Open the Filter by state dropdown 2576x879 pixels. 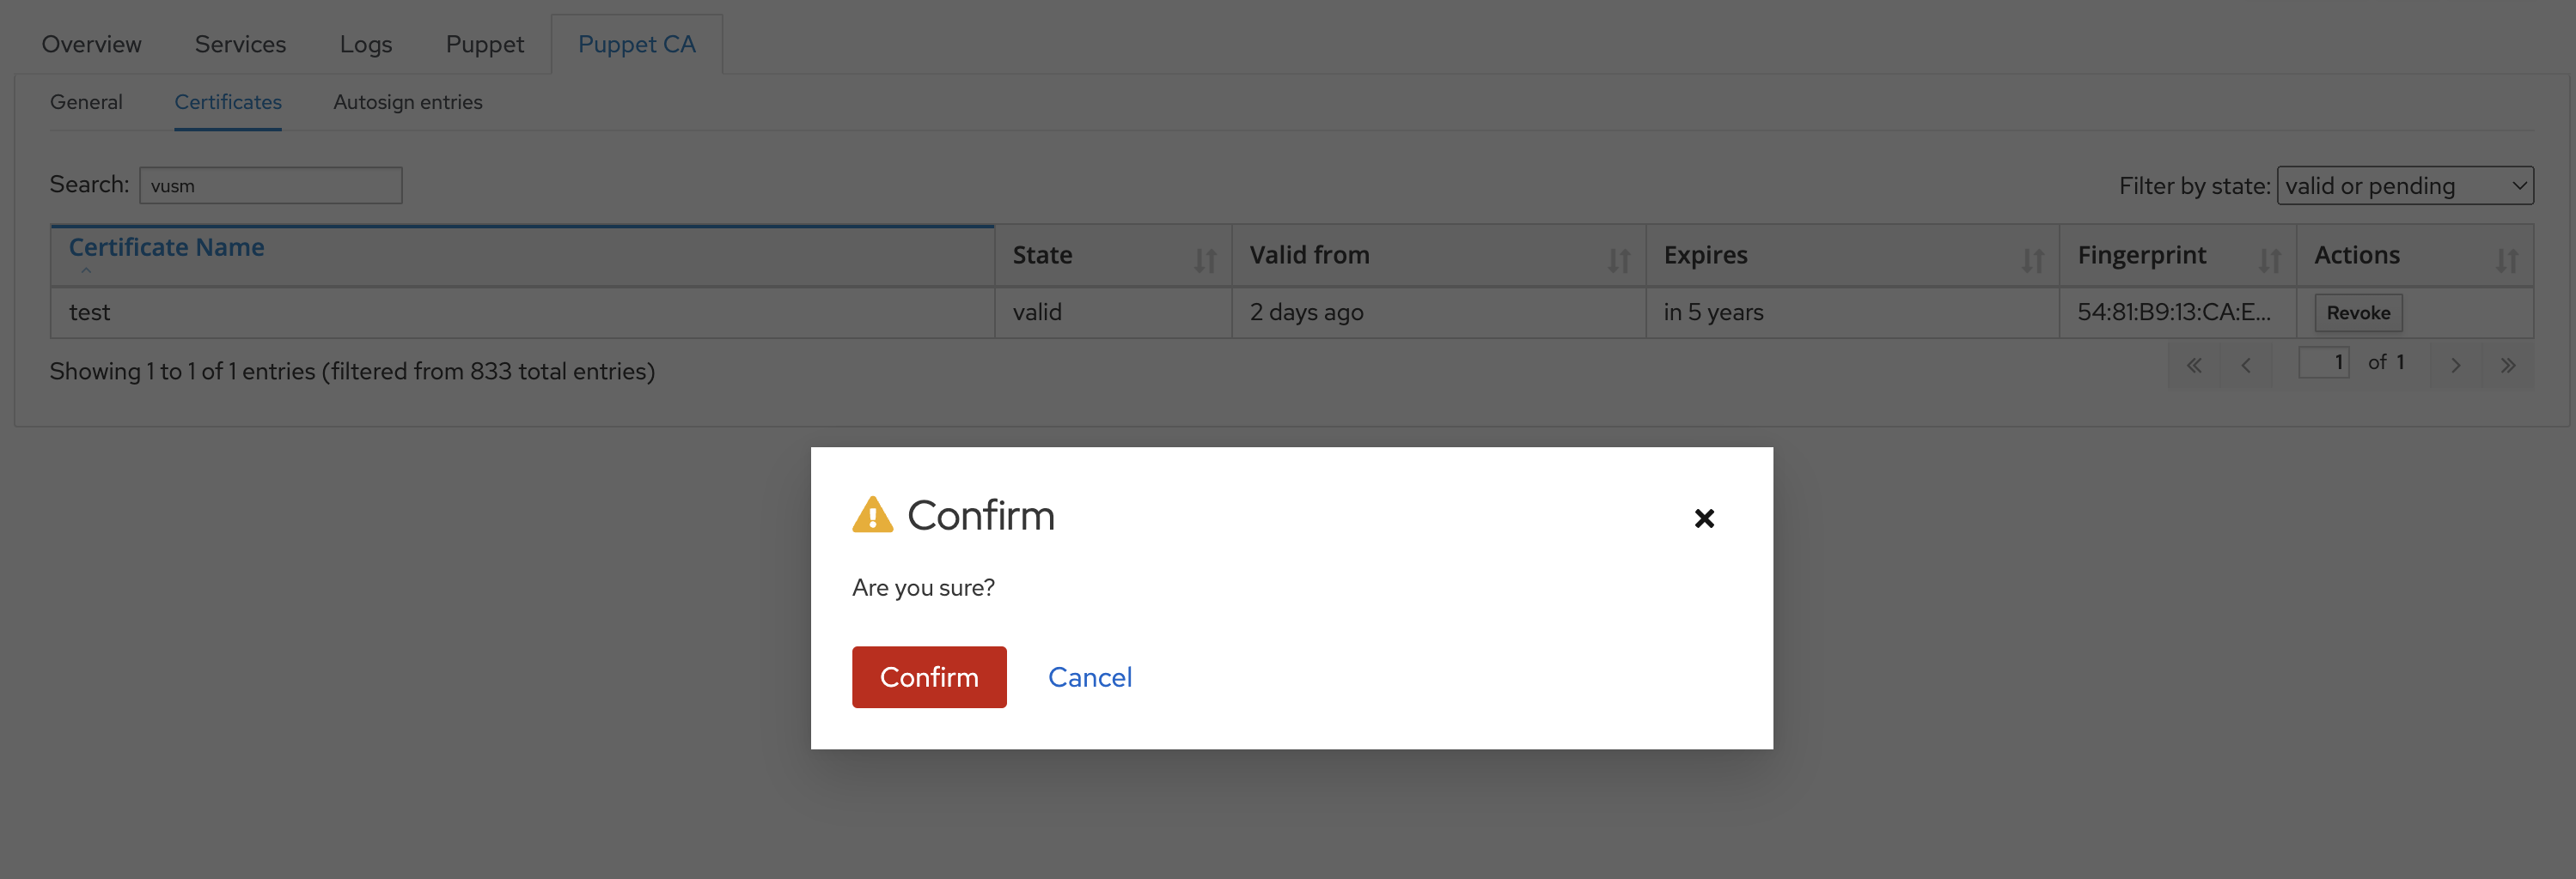click(2405, 185)
